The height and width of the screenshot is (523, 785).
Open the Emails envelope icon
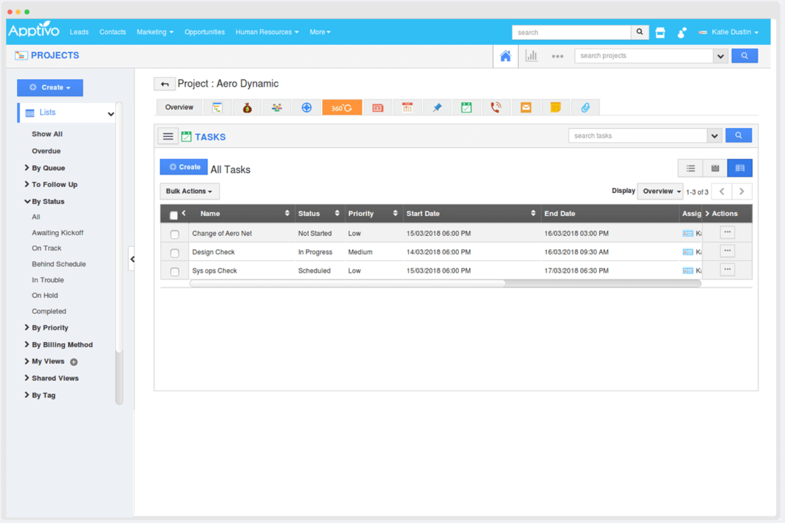(526, 107)
